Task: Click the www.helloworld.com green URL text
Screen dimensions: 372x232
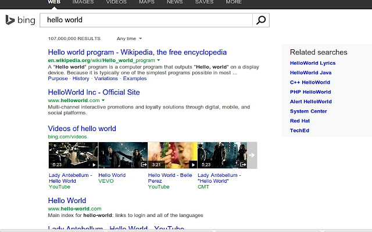Action: [x=74, y=100]
